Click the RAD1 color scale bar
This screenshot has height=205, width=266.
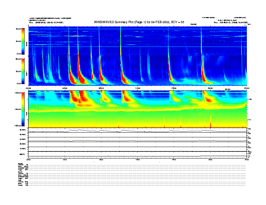point(23,71)
